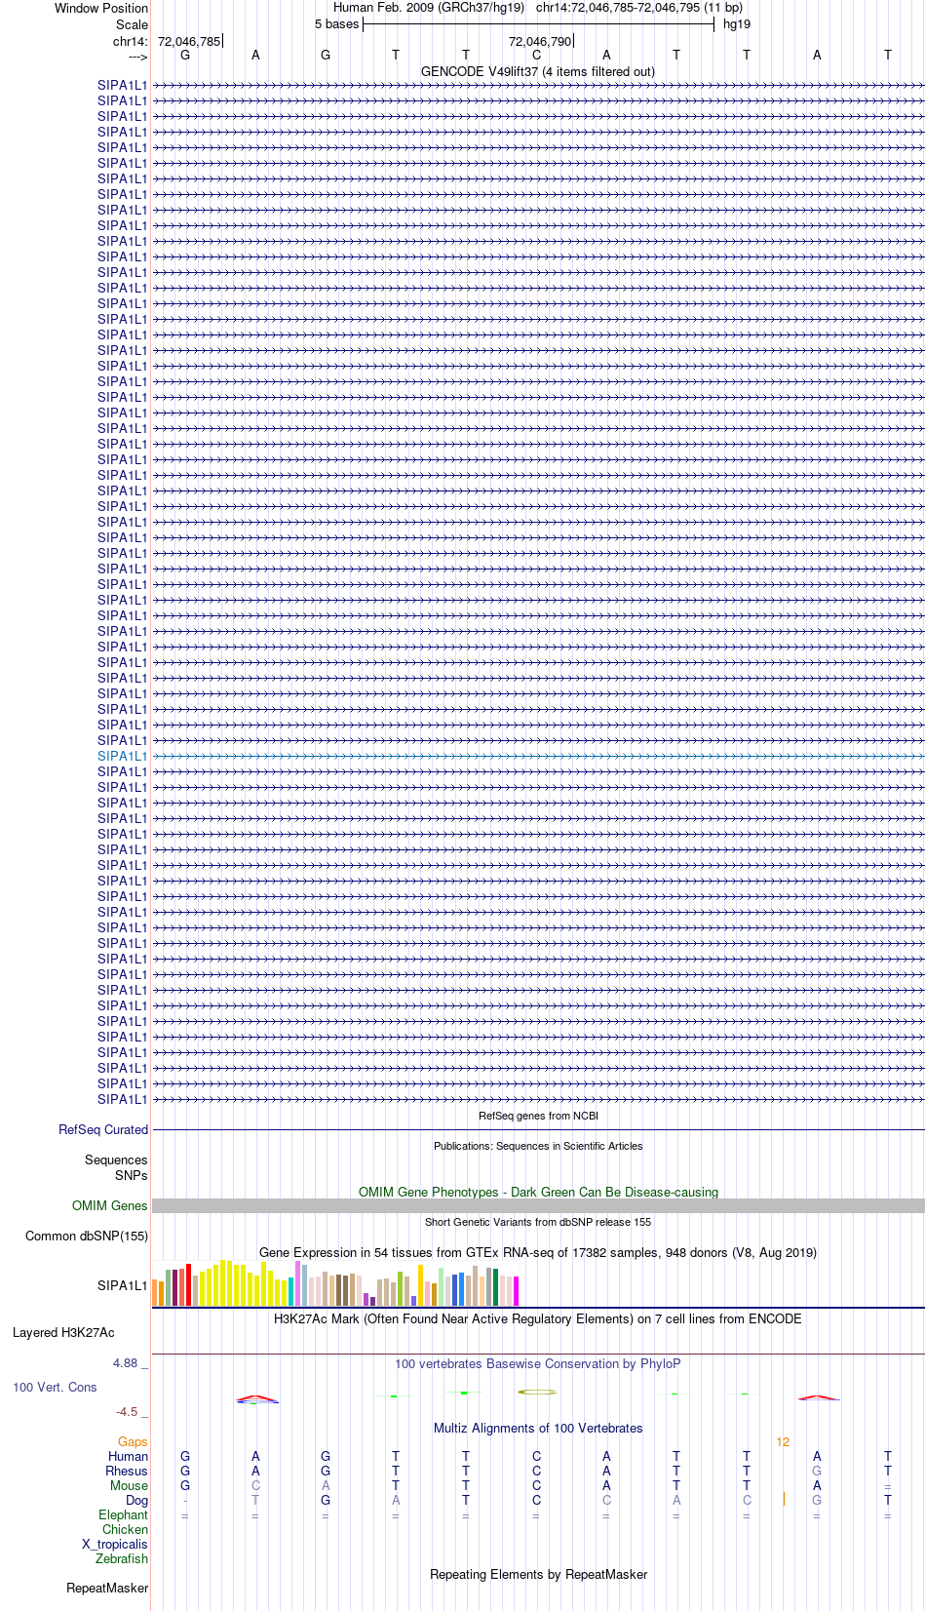Select the Mouse species label
Screen dimensions: 926x1611
129,1485
